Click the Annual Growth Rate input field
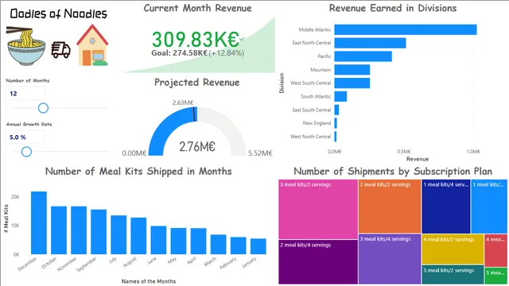The image size is (509, 286). (x=25, y=137)
